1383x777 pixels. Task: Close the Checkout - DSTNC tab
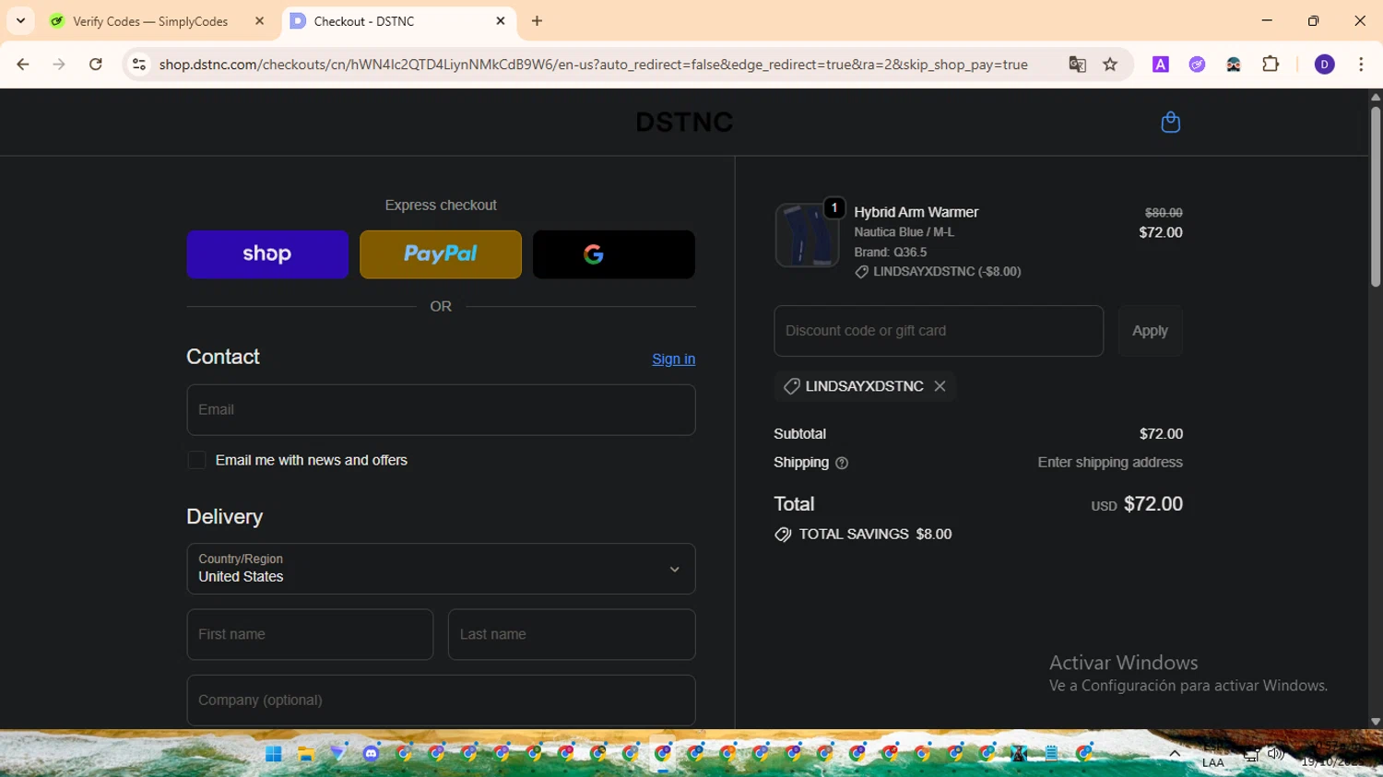[x=501, y=21]
